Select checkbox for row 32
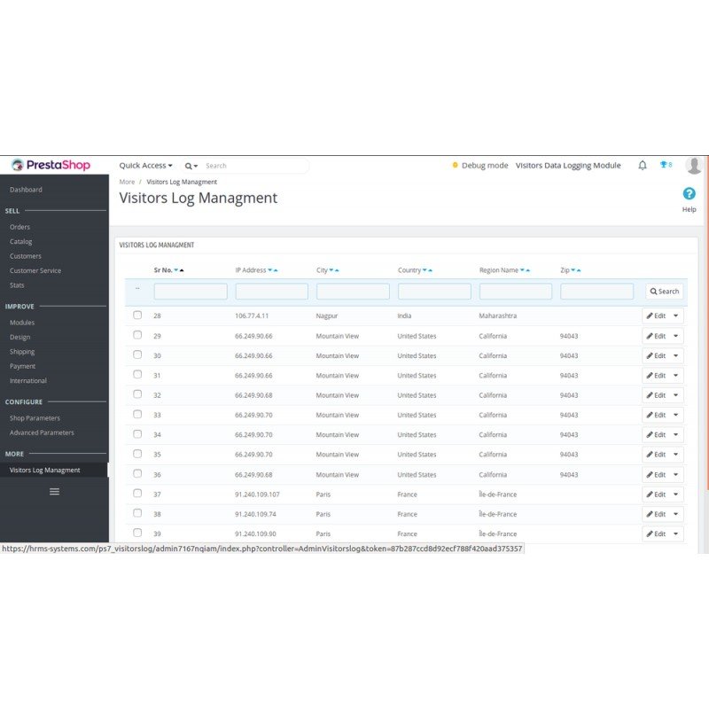This screenshot has height=709, width=709. coord(137,394)
